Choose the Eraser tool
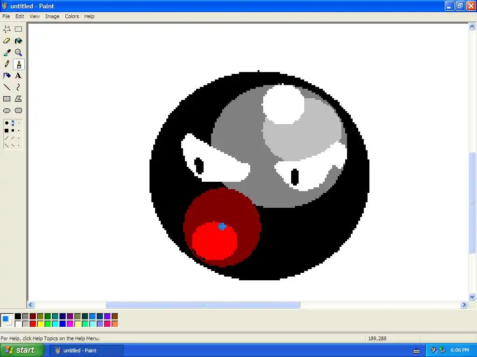477x357 pixels. [x=7, y=41]
